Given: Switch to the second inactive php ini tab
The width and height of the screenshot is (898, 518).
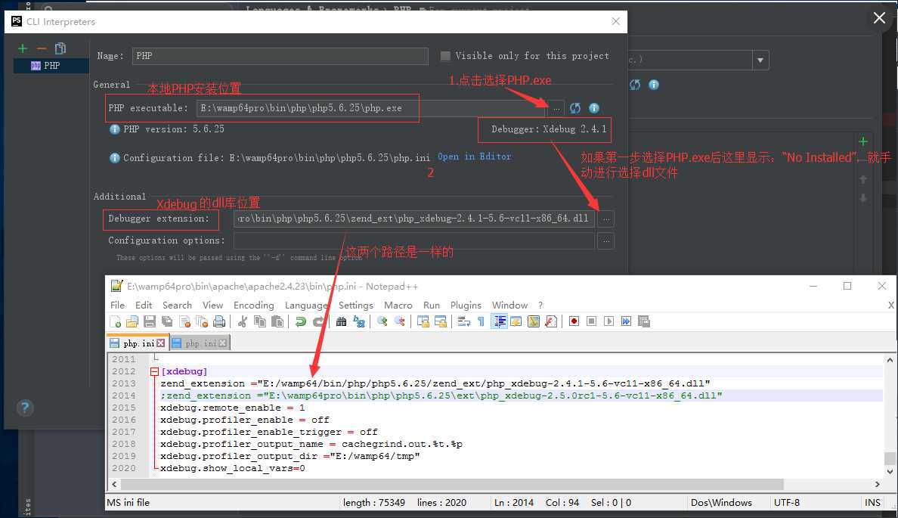Looking at the screenshot, I should click(200, 343).
